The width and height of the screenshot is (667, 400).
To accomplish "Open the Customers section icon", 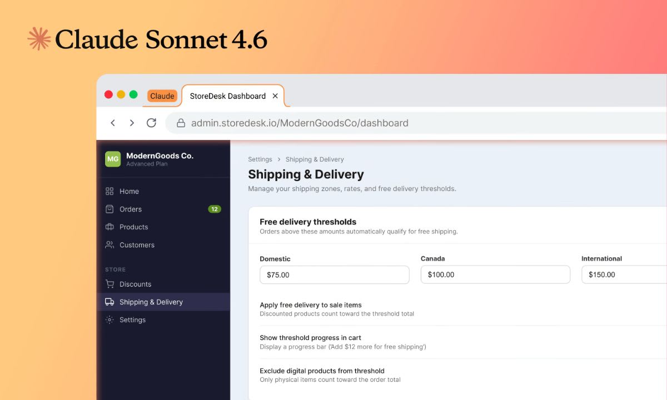I will tap(111, 244).
